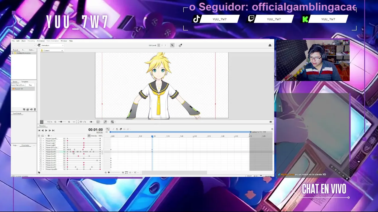The width and height of the screenshot is (378, 212).
Task: Select the Scene1 row in scene list
Action: (24, 89)
